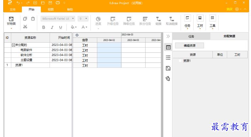Switch to the 任务 panel tab

pos(191,36)
